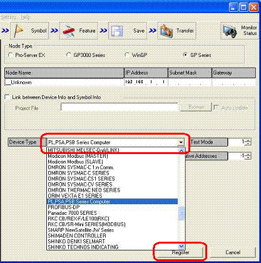Click the Browse button
This screenshot has width=261, height=263.
click(196, 107)
